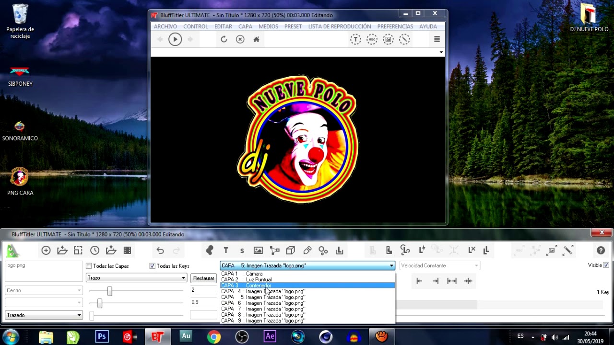Image resolution: width=614 pixels, height=345 pixels.
Task: Click the circled X stop icon
Action: pyautogui.click(x=240, y=39)
